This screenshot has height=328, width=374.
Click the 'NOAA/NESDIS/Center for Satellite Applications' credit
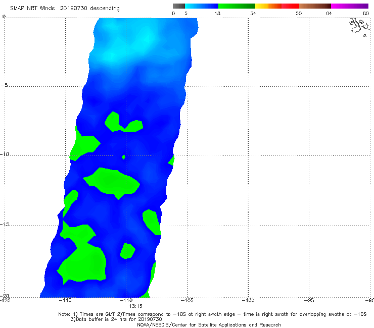[209, 324]
